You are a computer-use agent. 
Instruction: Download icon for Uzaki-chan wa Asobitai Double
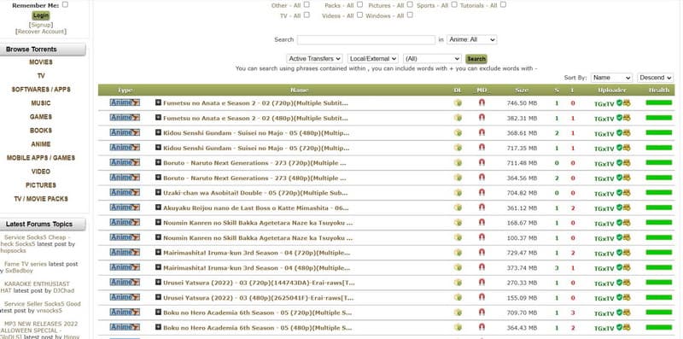[458, 193]
